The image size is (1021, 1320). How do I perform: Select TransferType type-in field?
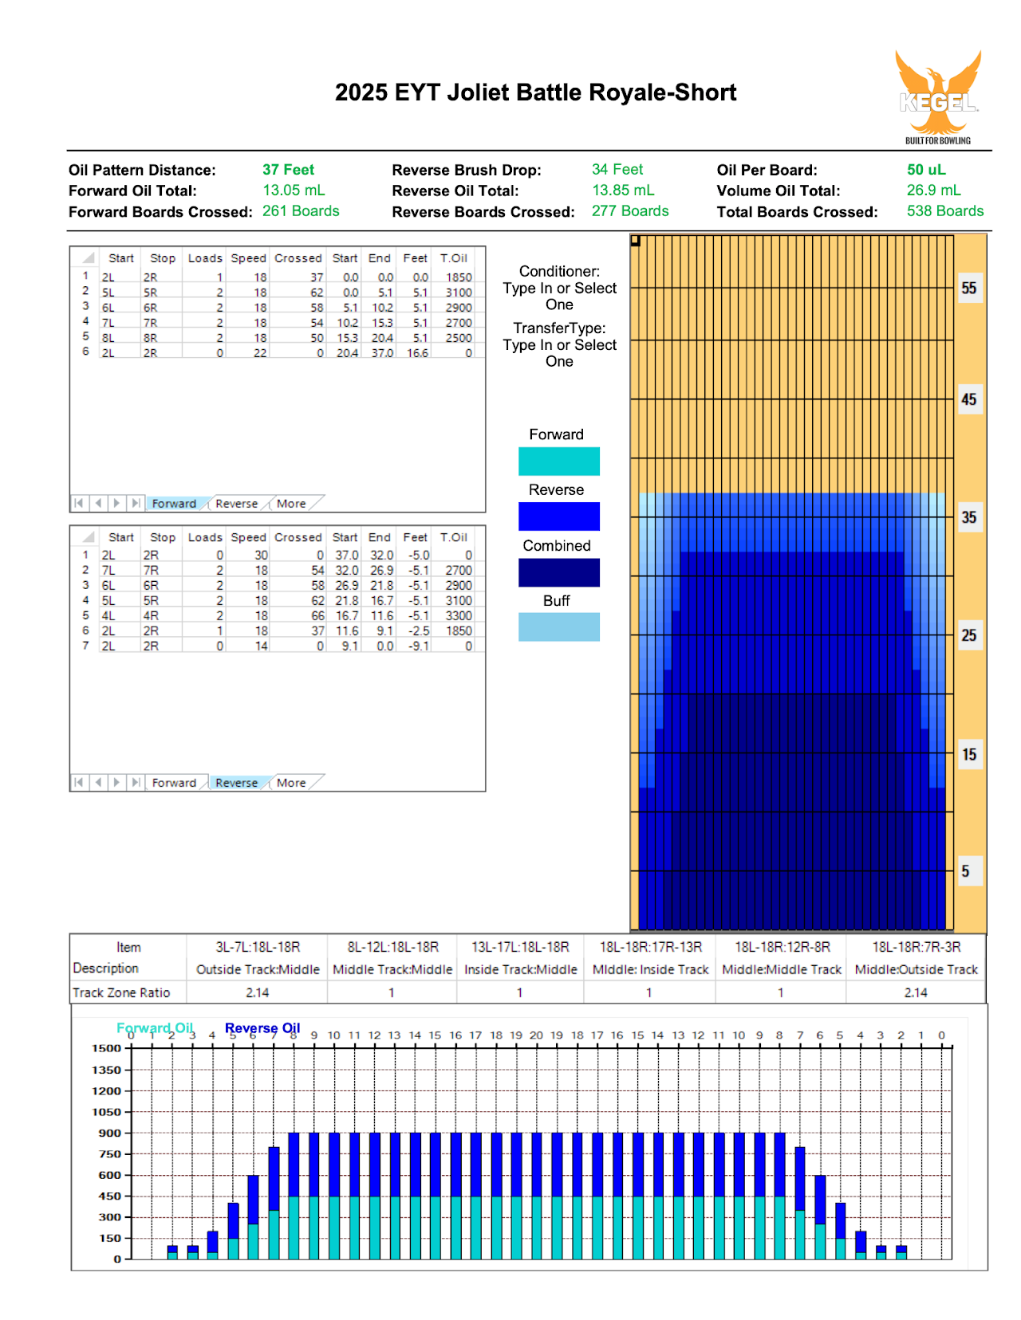pos(559,353)
